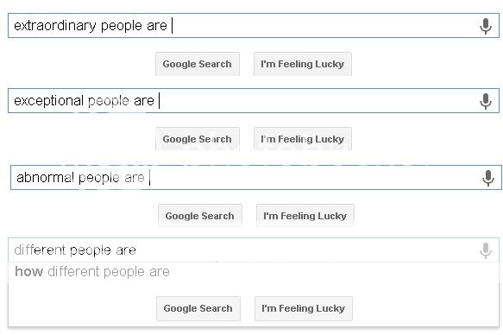This screenshot has width=503, height=335.
Task: Click Google Search below 'extraordinary people are'
Action: click(198, 64)
